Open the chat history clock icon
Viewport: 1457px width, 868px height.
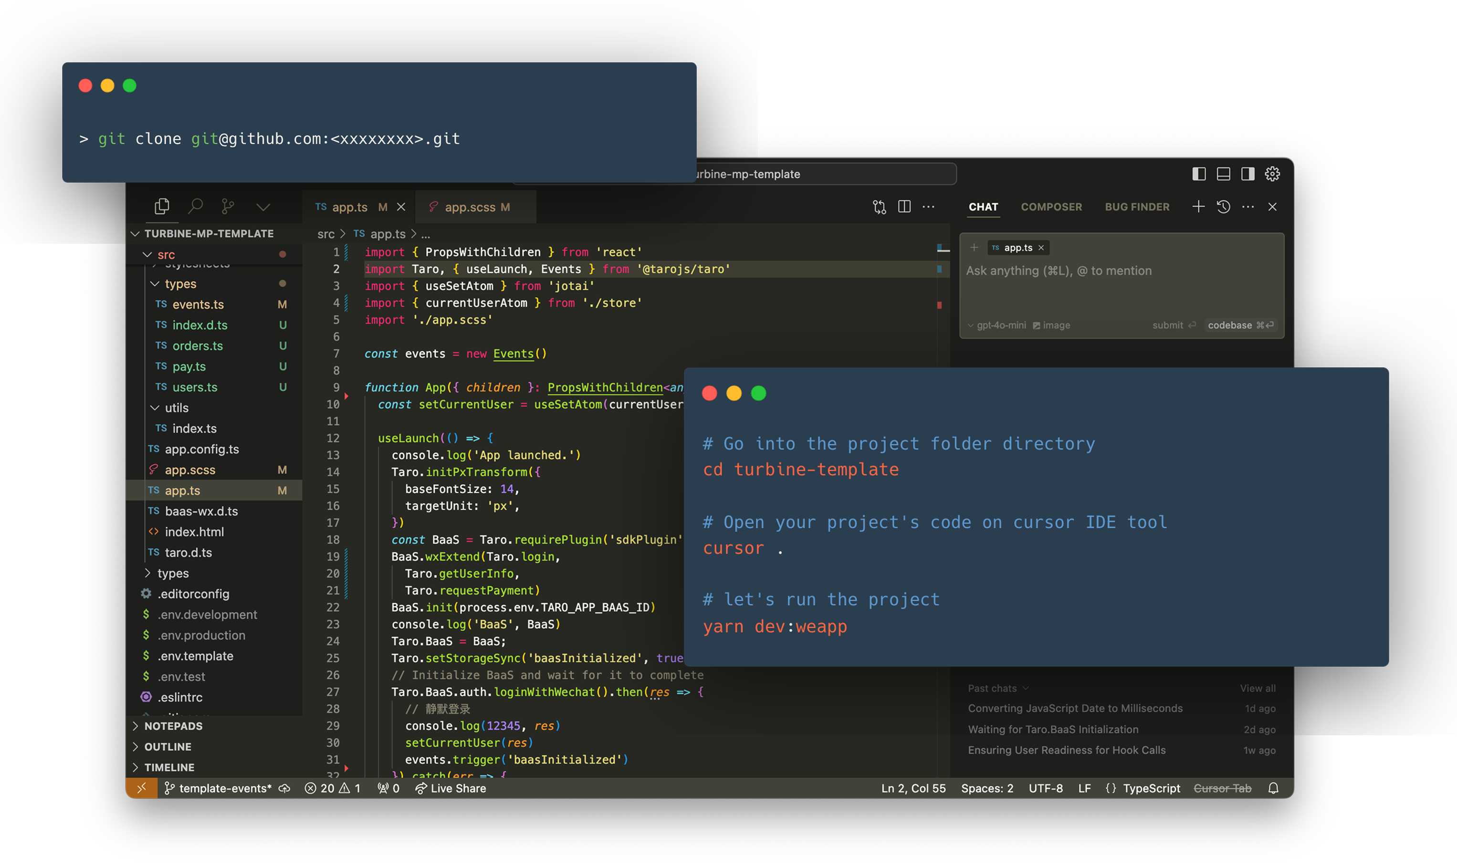pyautogui.click(x=1223, y=207)
